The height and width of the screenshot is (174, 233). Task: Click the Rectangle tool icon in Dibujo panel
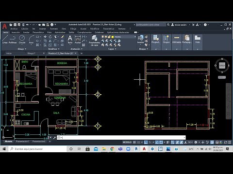37,37
